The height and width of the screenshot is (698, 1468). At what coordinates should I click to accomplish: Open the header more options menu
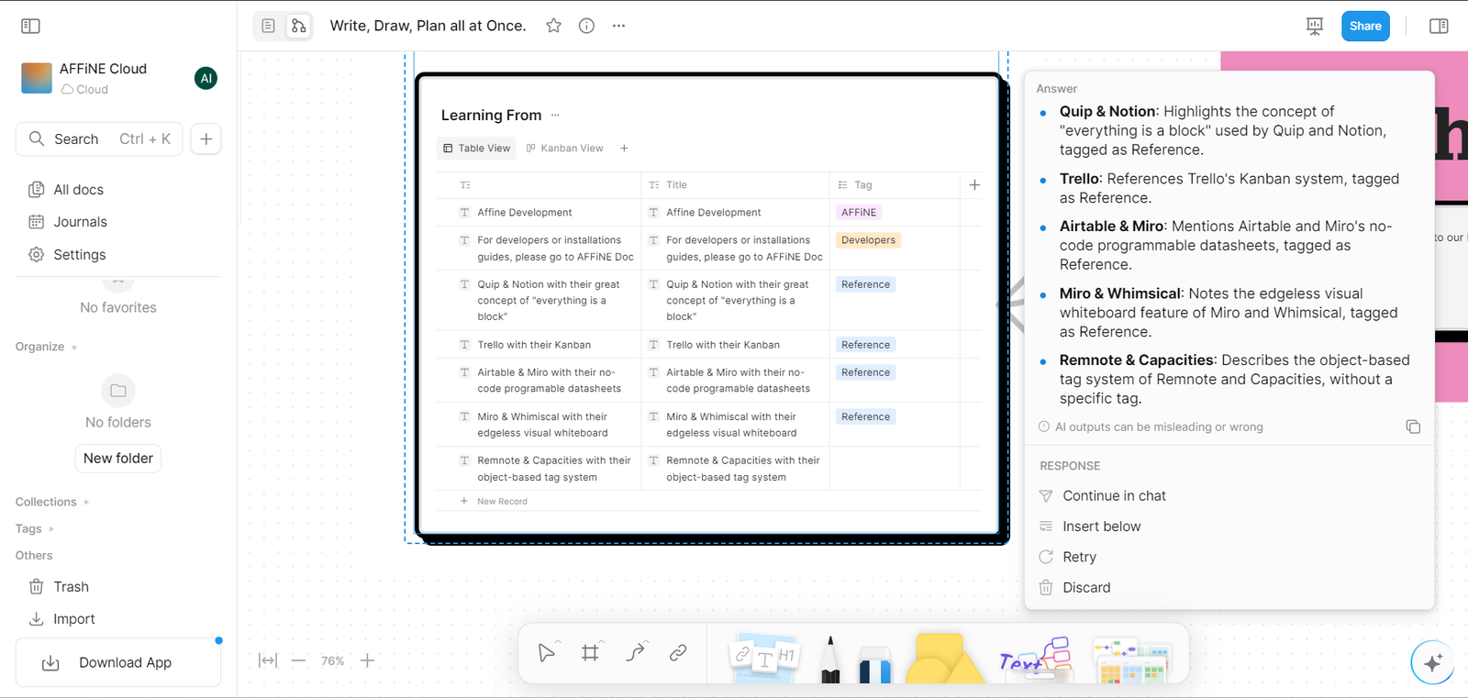(618, 26)
